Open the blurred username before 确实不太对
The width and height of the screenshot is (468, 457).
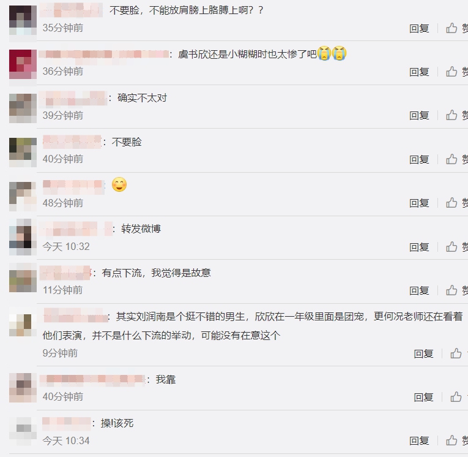pos(73,98)
